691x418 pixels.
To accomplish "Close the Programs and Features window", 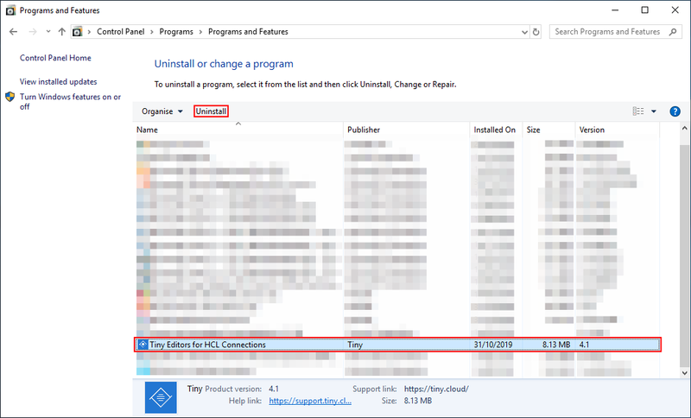I will (x=675, y=10).
